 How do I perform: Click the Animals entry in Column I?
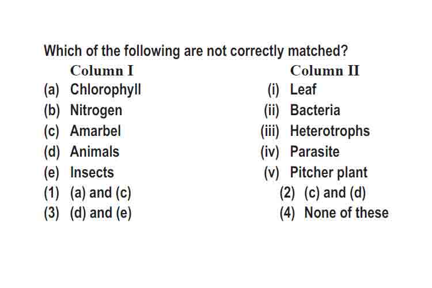click(94, 152)
